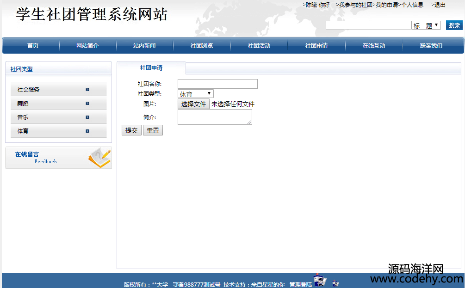Click the 退出 logout link
The width and height of the screenshot is (465, 288).
(440, 5)
